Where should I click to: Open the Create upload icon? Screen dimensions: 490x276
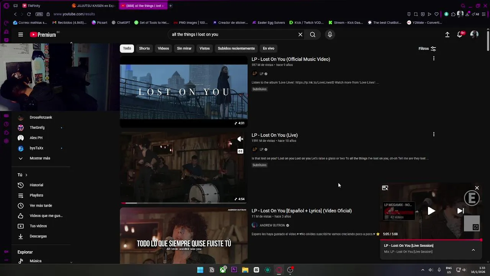pyautogui.click(x=447, y=34)
